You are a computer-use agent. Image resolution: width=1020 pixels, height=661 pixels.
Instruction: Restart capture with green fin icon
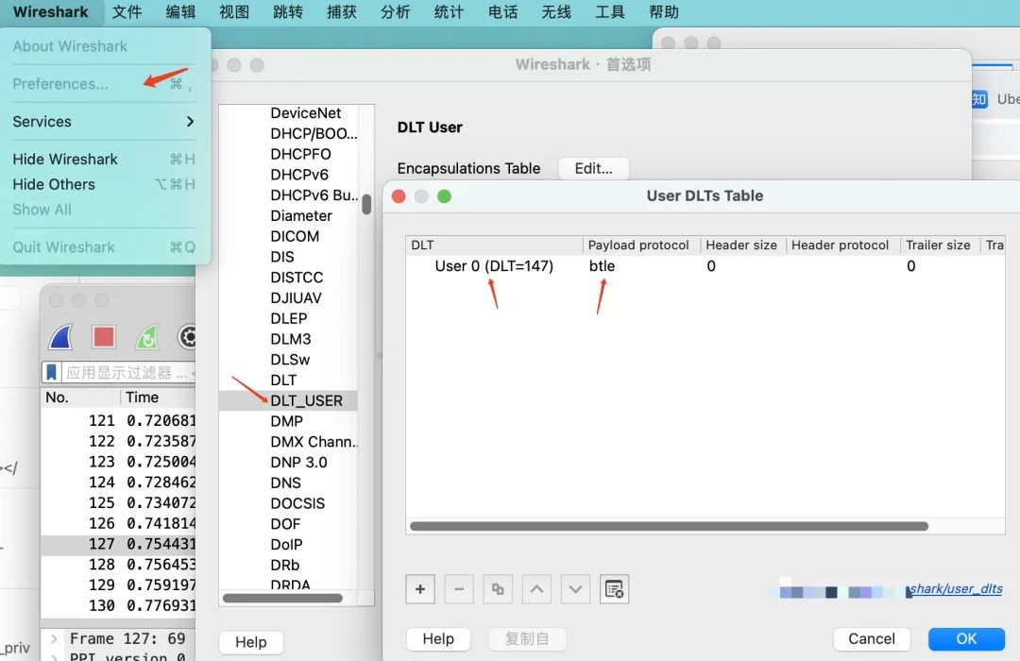pos(147,337)
